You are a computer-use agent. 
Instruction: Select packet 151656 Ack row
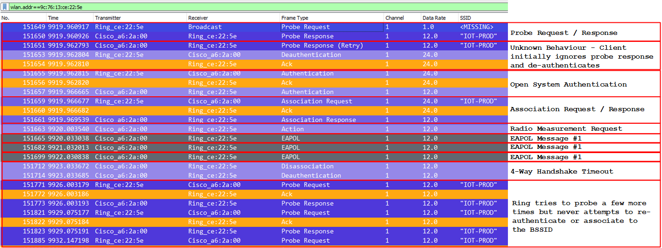pyautogui.click(x=254, y=83)
